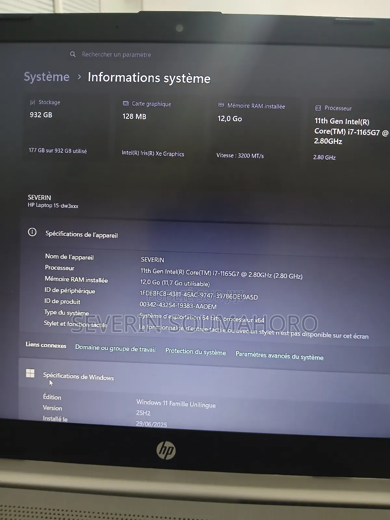Click the 'HP Laptop 15-dw3xxx' model text
Screen dimensions: 390x520
coord(53,205)
